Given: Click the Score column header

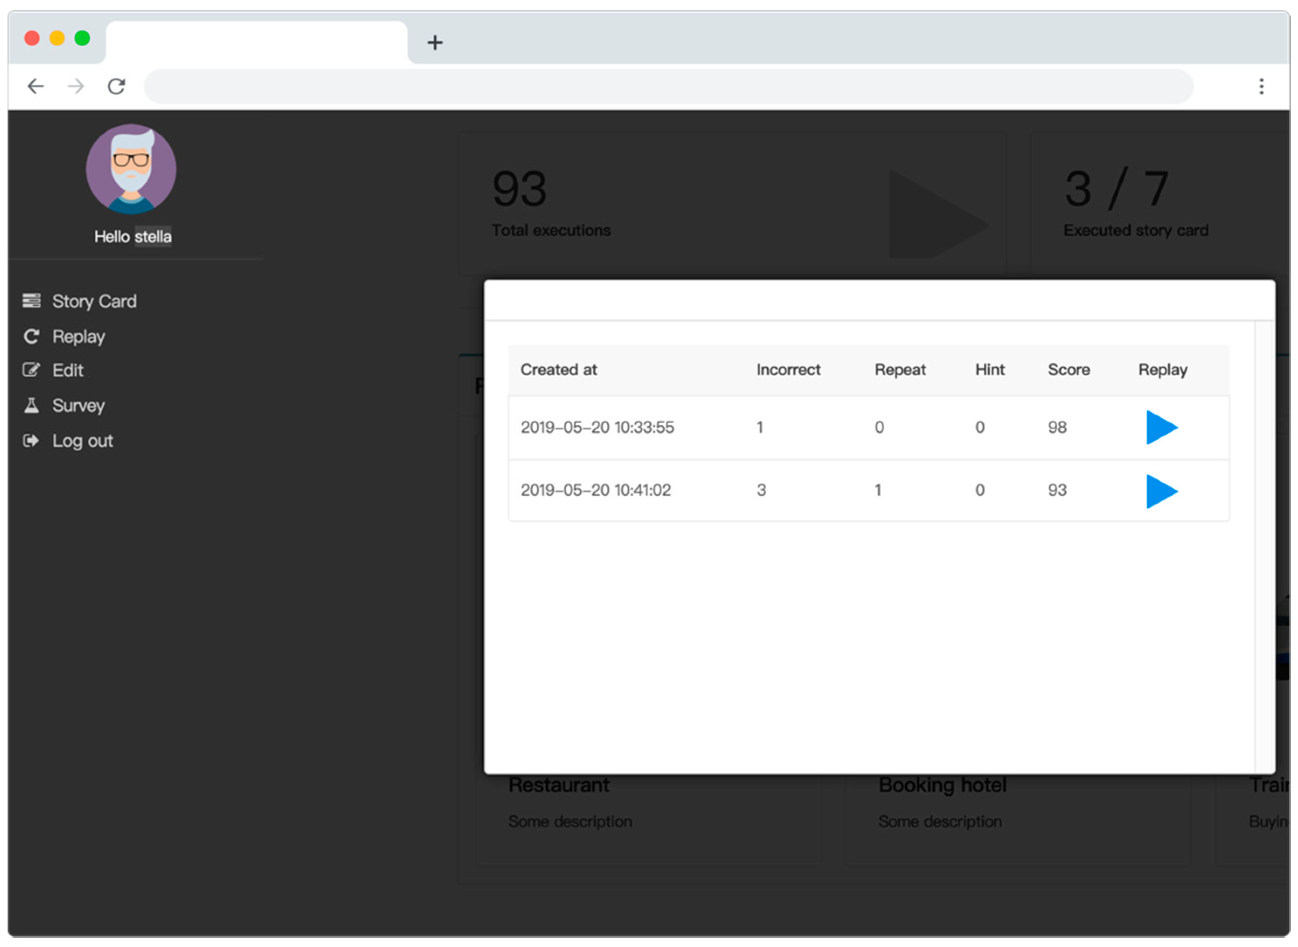Looking at the screenshot, I should (1068, 370).
